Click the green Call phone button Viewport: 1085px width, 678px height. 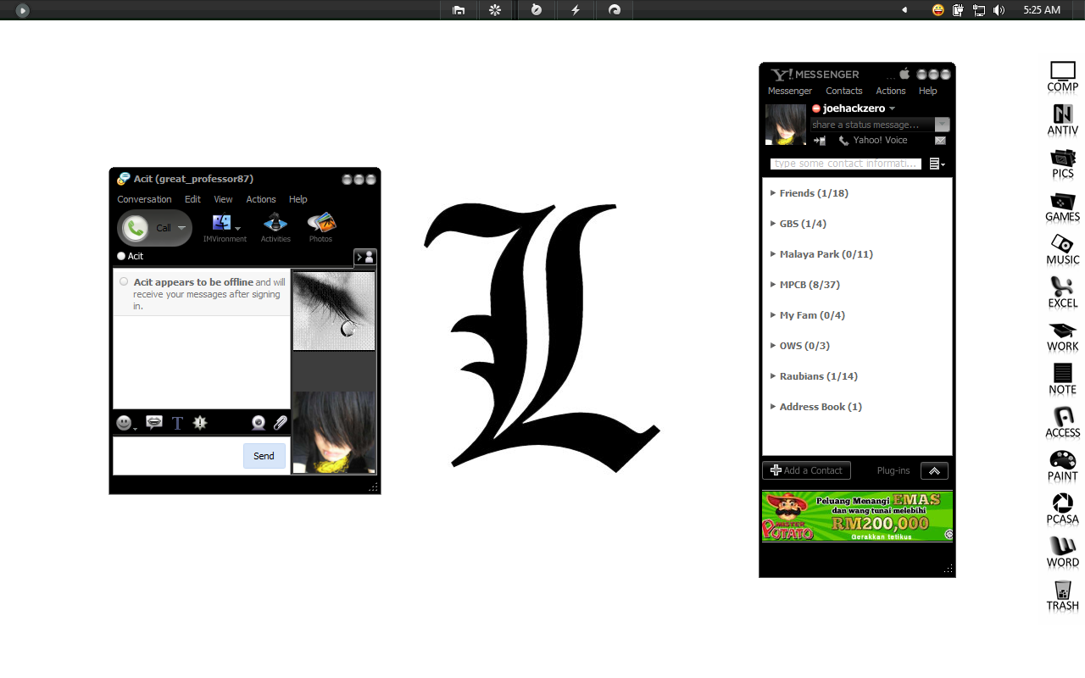[x=136, y=228]
